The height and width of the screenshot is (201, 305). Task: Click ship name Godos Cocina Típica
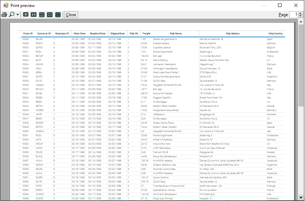(164, 123)
